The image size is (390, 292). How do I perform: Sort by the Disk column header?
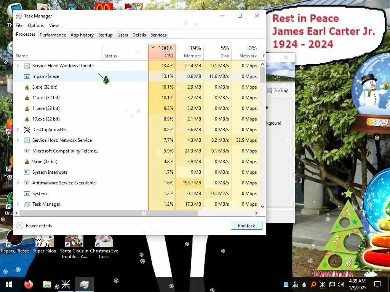coord(217,52)
